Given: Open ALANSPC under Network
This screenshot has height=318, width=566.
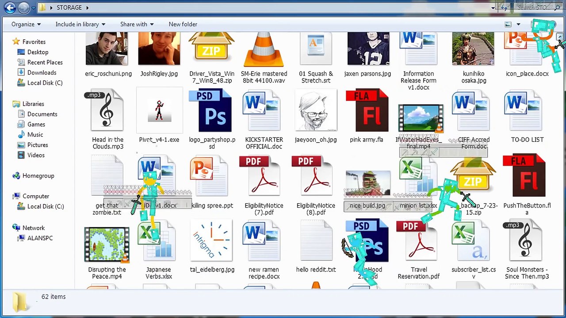Looking at the screenshot, I should tap(35, 238).
